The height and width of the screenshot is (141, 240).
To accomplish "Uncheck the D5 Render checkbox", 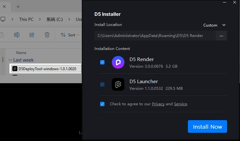I will 102,62.
